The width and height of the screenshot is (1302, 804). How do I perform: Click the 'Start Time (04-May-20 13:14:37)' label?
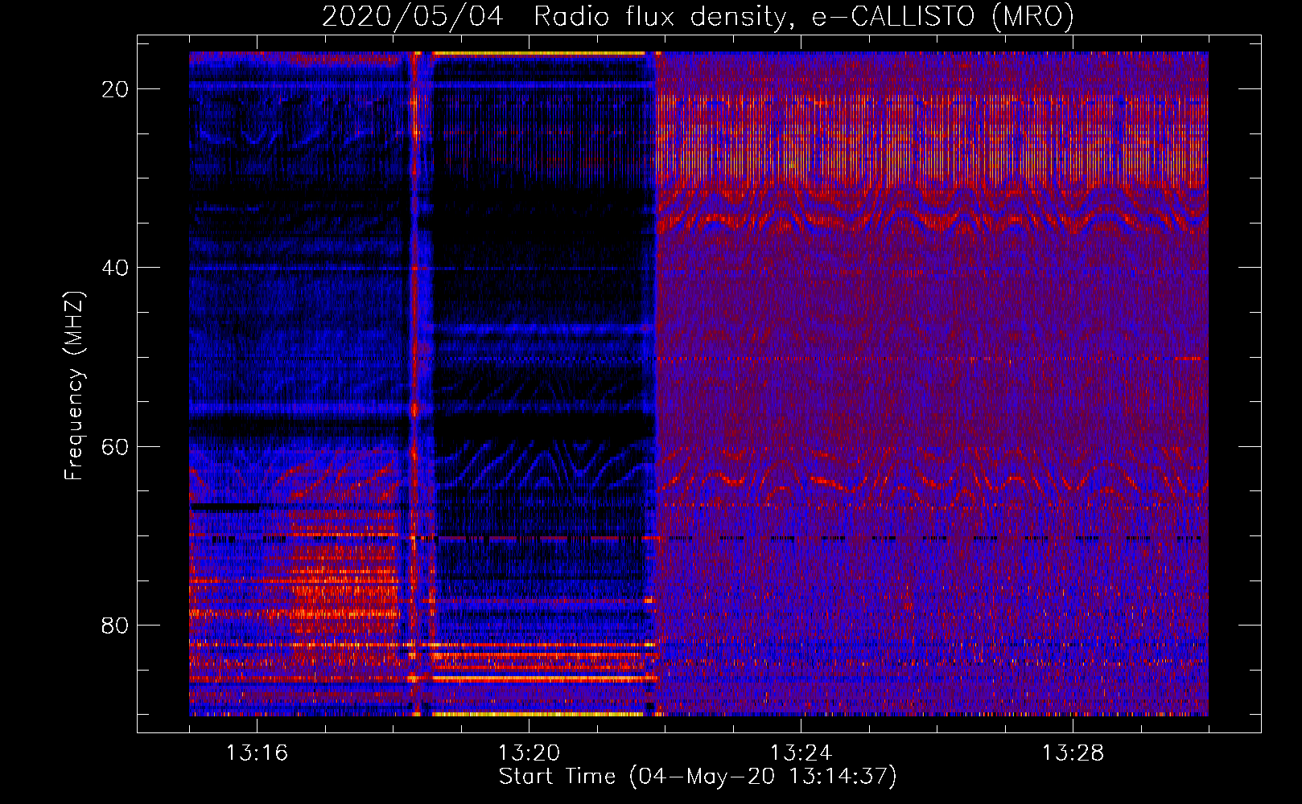[698, 777]
